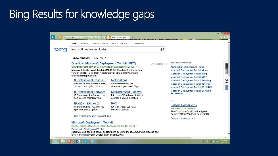278x156 pixels.
Task: Click 'Microsoft Deployment Toolkit Video' related search
Action: click(189, 70)
